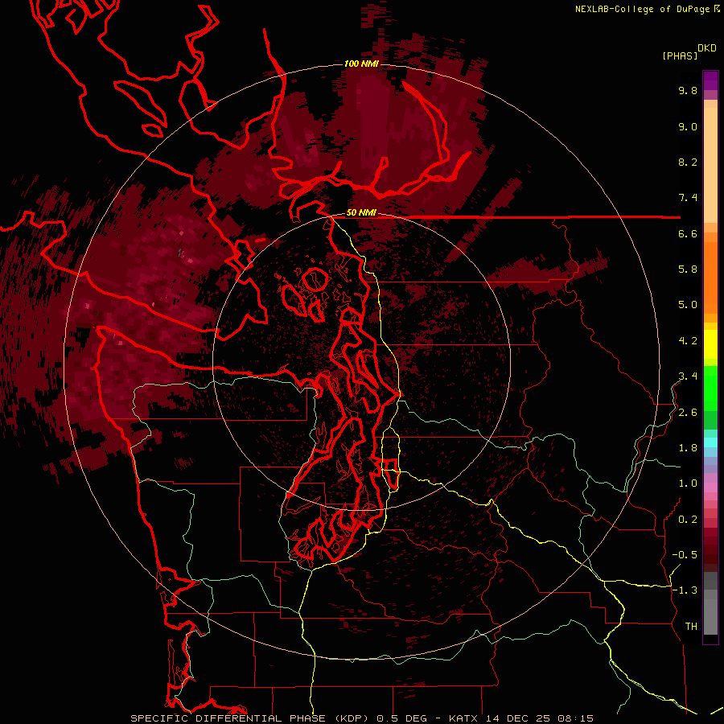
Task: Click the 0.5 DEG elevation angle text
Action: point(401,718)
